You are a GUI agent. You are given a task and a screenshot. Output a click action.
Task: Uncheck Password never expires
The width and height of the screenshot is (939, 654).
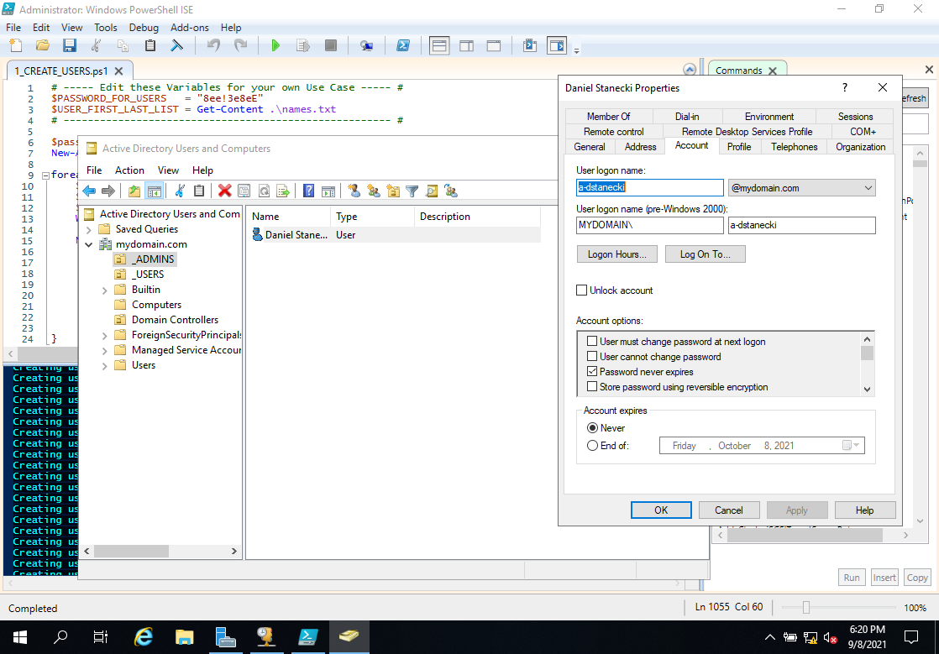coord(592,372)
